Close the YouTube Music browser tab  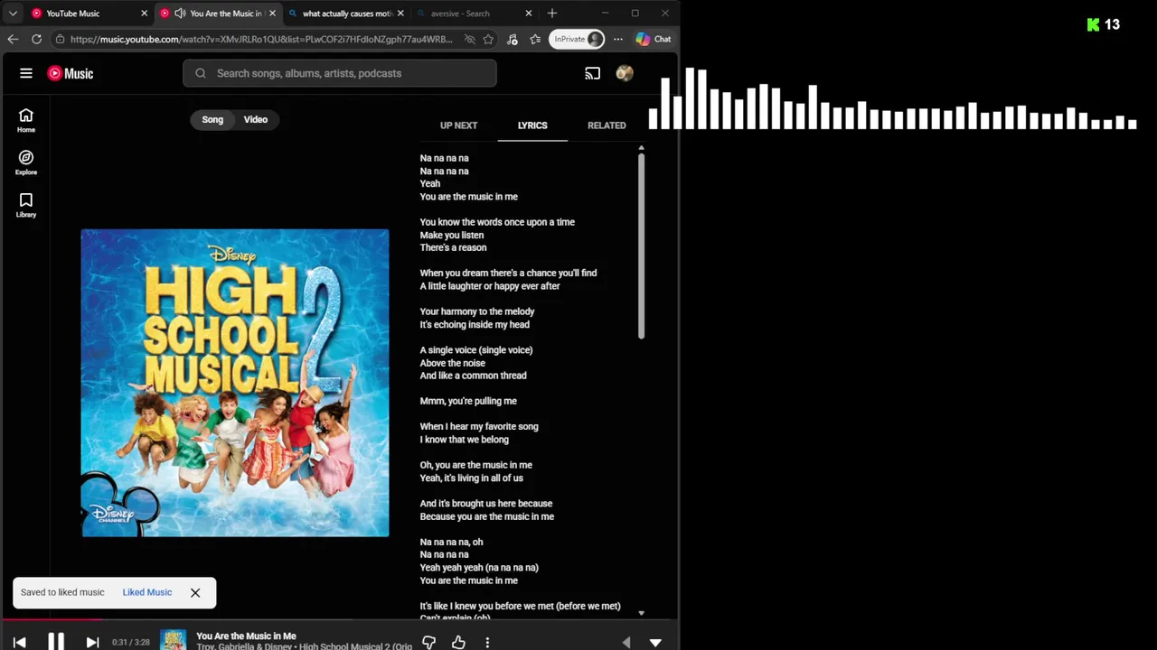point(144,14)
